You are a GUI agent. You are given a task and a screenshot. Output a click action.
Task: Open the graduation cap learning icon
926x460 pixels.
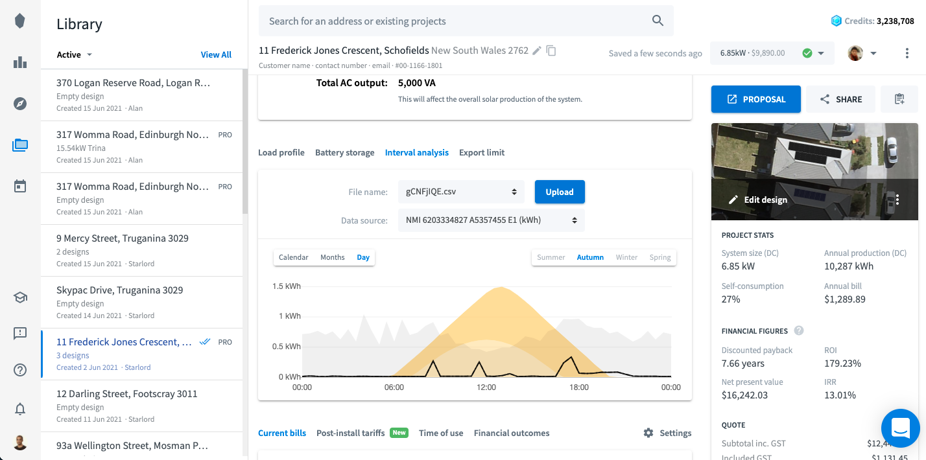[19, 297]
